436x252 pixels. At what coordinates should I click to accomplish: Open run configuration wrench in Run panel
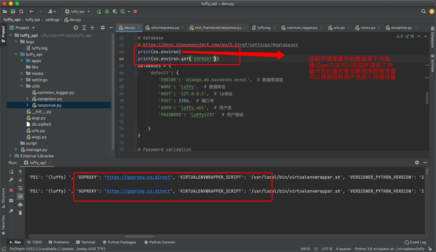coord(11,180)
